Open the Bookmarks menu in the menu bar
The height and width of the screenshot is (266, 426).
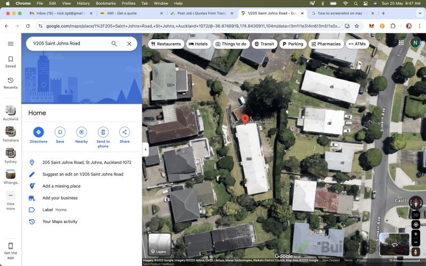click(105, 3)
